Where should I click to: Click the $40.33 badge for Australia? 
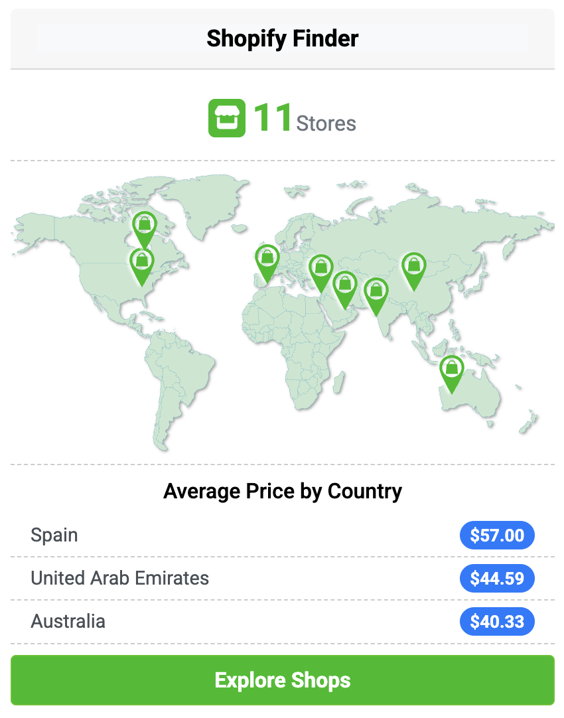coord(497,621)
